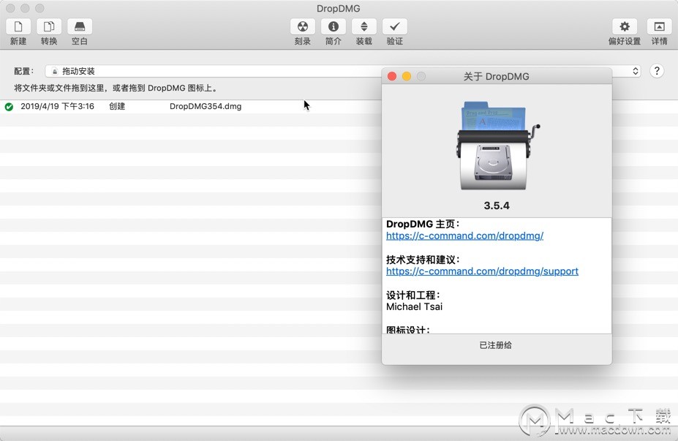Open the help question mark button
The width and height of the screenshot is (678, 441).
coord(656,71)
